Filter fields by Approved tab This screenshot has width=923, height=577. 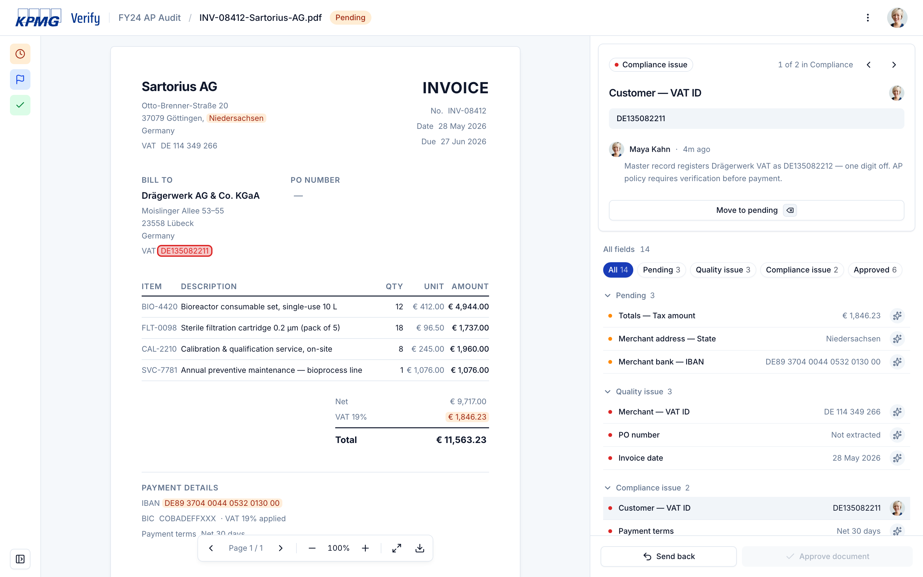point(875,270)
